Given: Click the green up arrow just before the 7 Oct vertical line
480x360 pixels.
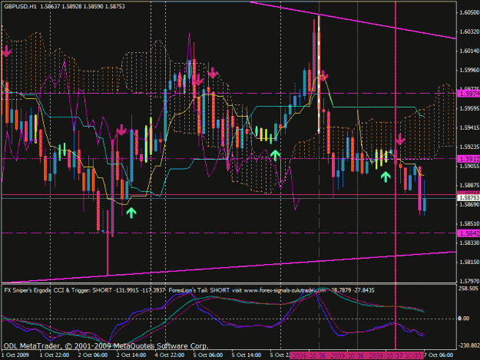Looking at the screenshot, I should [386, 177].
